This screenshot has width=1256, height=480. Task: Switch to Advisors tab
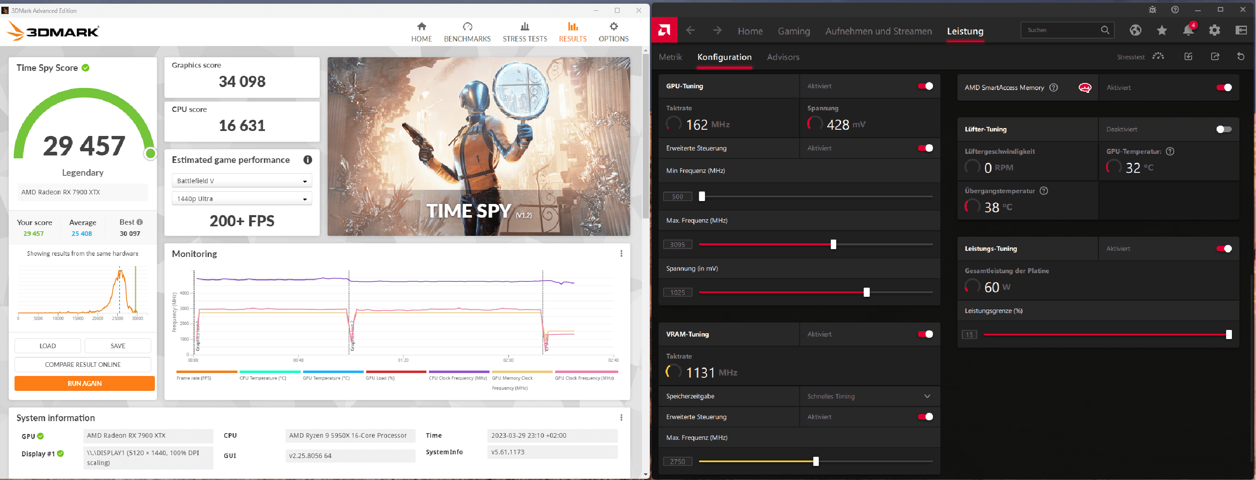(x=783, y=57)
